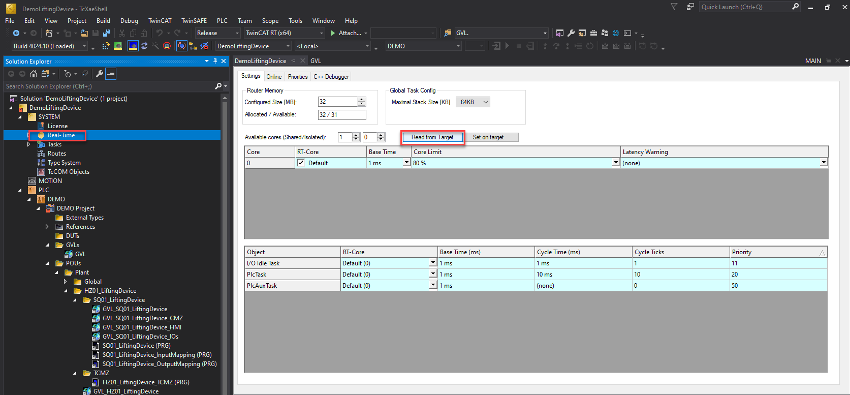Click the Search Solution Explorer field
850x395 pixels.
pyautogui.click(x=109, y=86)
